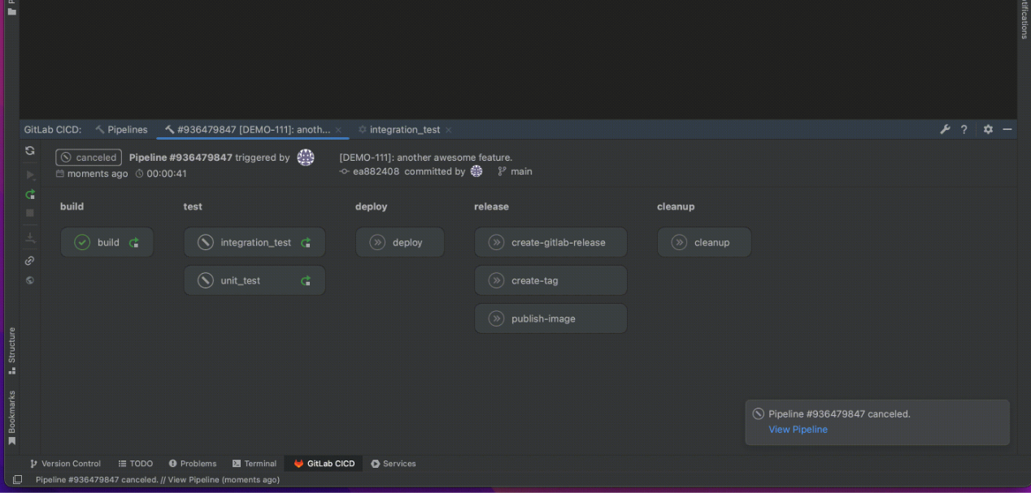Click the refresh pipeline icon in left toolbar
The height and width of the screenshot is (493, 1031).
pos(30,151)
